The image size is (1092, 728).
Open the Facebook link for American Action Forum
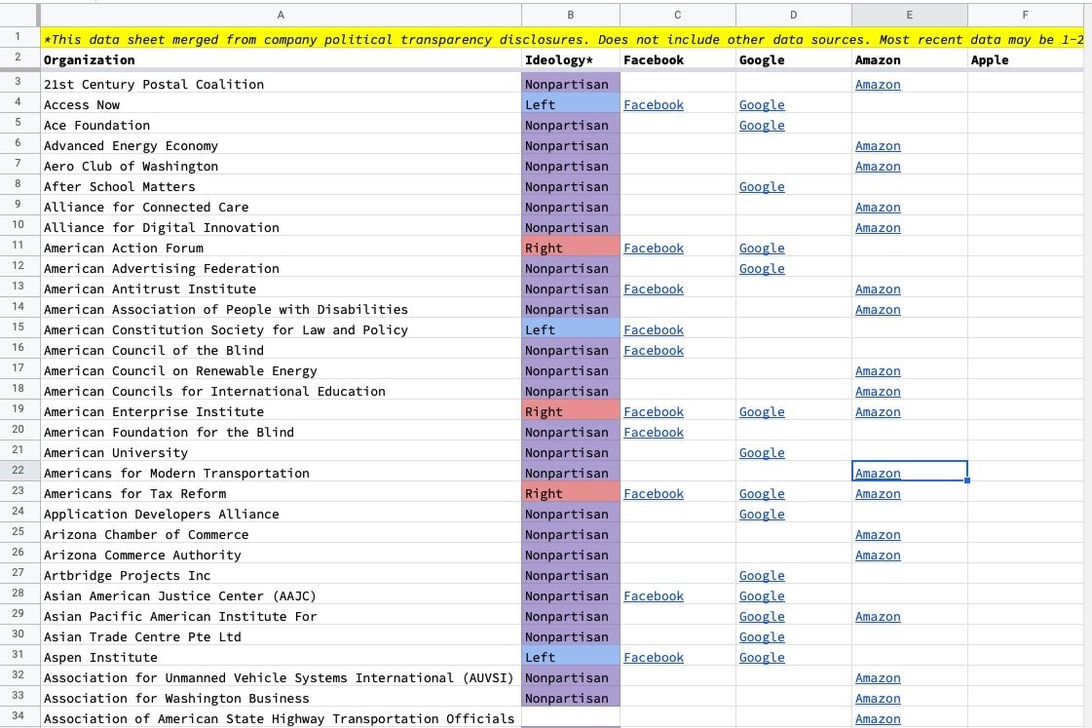(654, 248)
